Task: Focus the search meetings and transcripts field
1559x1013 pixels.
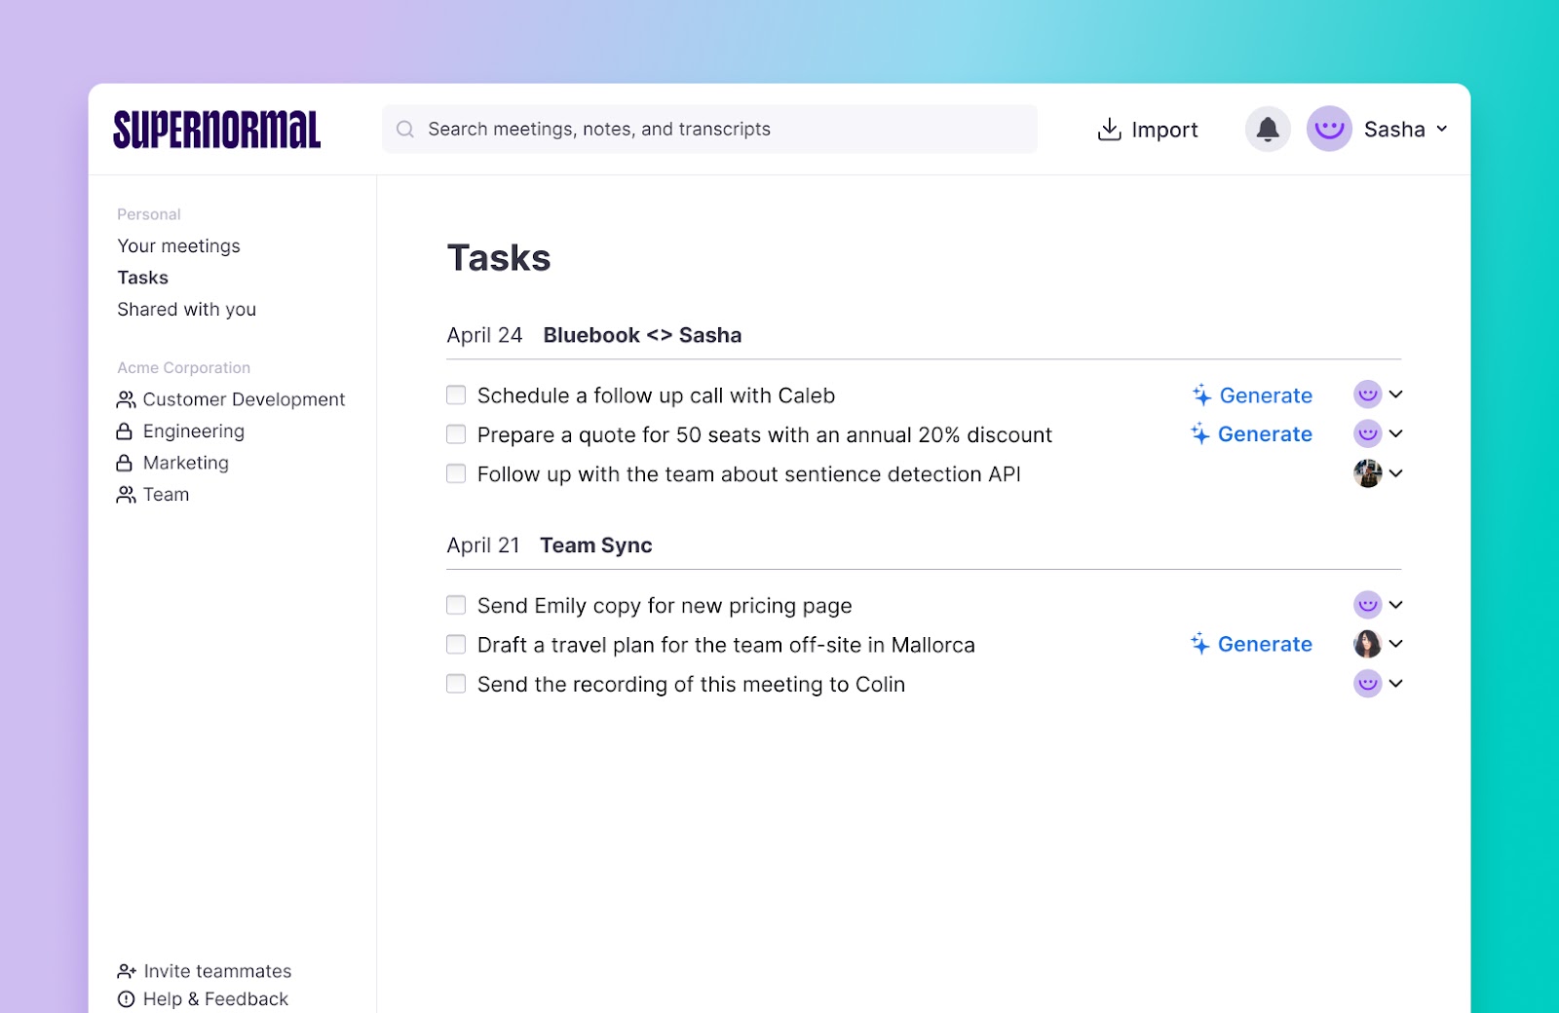Action: [721, 130]
